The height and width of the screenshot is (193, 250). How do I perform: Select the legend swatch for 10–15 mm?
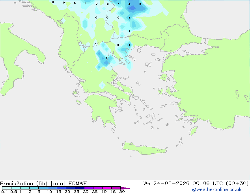[x=52, y=188]
